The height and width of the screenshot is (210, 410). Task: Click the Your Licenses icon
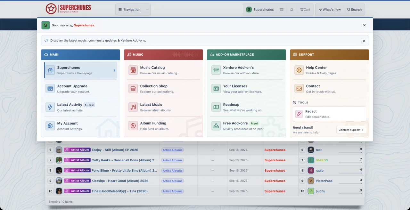[x=216, y=89]
